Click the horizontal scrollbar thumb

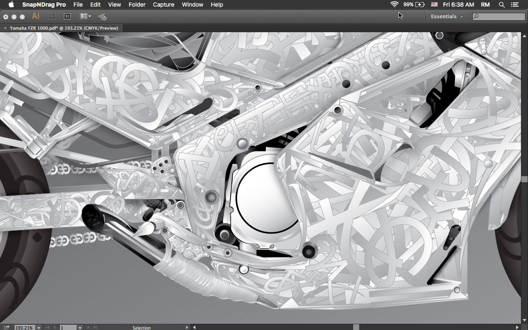tap(356, 328)
